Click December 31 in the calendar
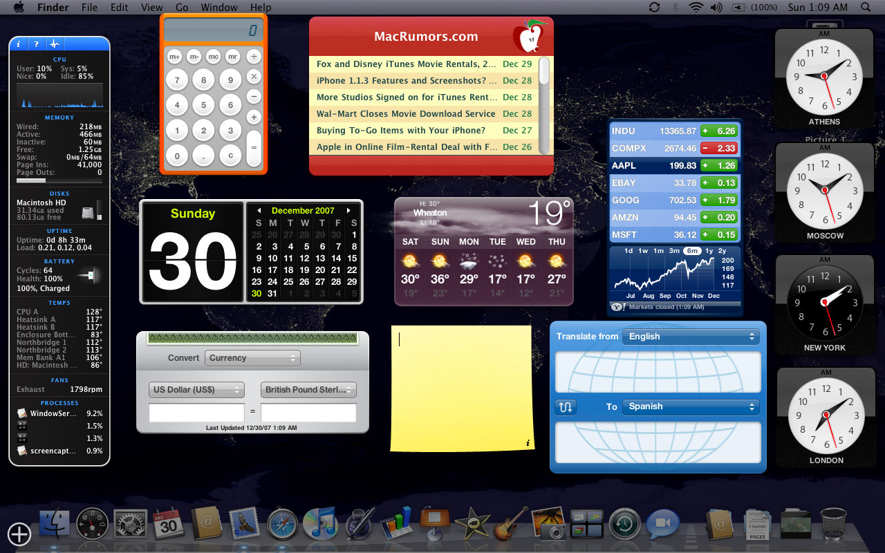The height and width of the screenshot is (553, 885). [272, 294]
